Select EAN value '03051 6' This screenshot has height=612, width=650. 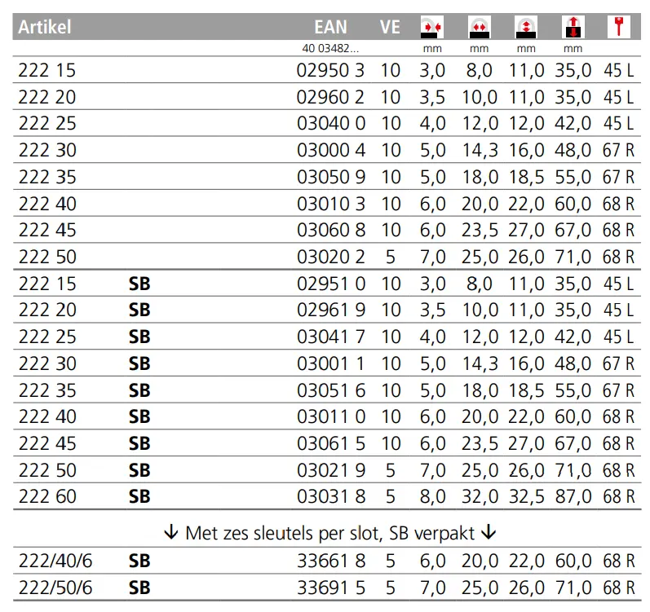pyautogui.click(x=331, y=390)
